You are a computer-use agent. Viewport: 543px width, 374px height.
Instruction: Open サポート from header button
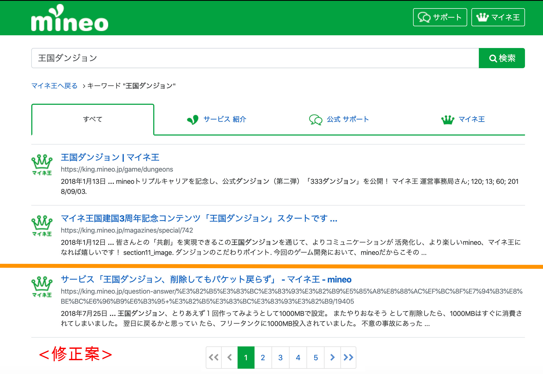click(x=440, y=17)
